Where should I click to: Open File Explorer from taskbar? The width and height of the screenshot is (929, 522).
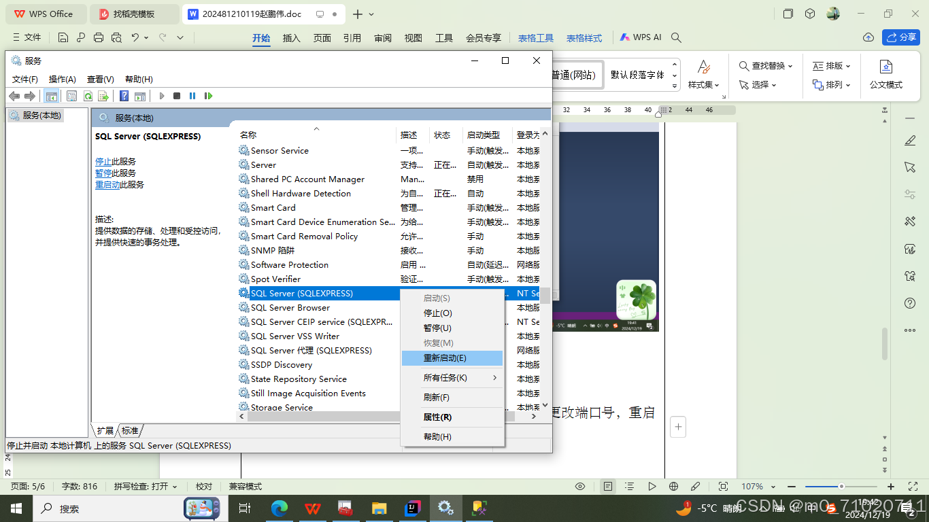click(x=379, y=508)
